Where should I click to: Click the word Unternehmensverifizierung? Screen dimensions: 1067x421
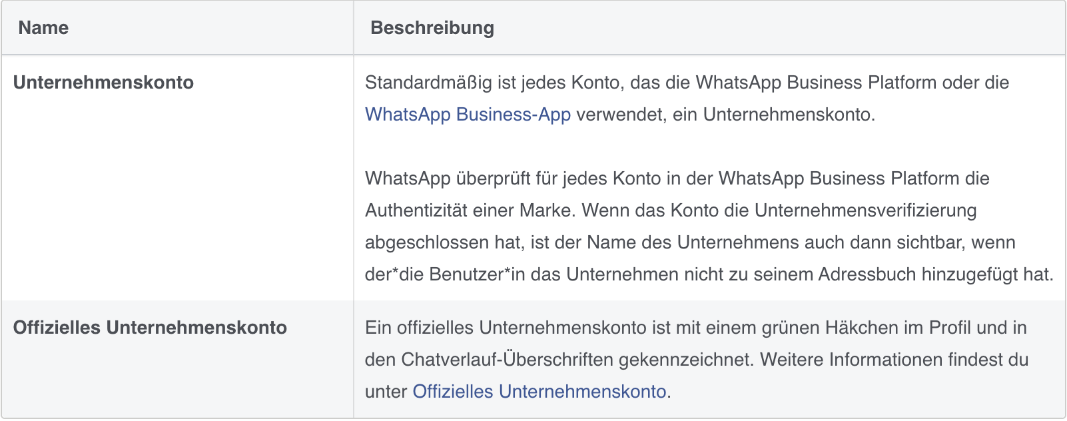(x=865, y=210)
